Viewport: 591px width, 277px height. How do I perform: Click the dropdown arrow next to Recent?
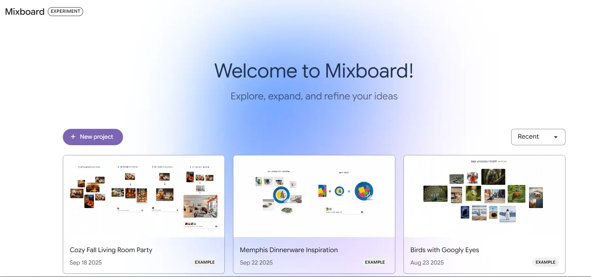pyautogui.click(x=556, y=137)
